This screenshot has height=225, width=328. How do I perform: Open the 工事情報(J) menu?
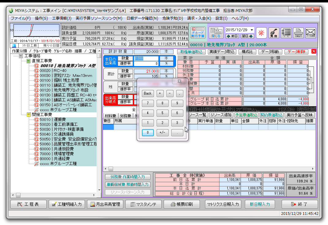tap(62, 18)
